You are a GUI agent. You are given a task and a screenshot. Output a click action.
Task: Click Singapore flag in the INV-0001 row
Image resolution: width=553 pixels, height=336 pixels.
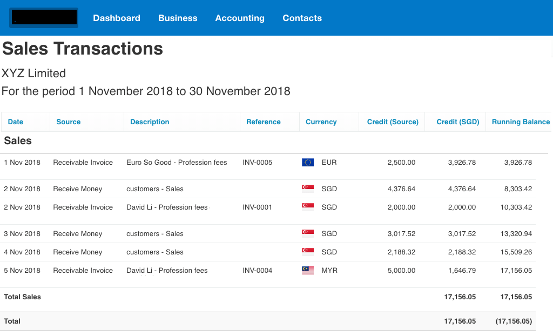(x=308, y=207)
